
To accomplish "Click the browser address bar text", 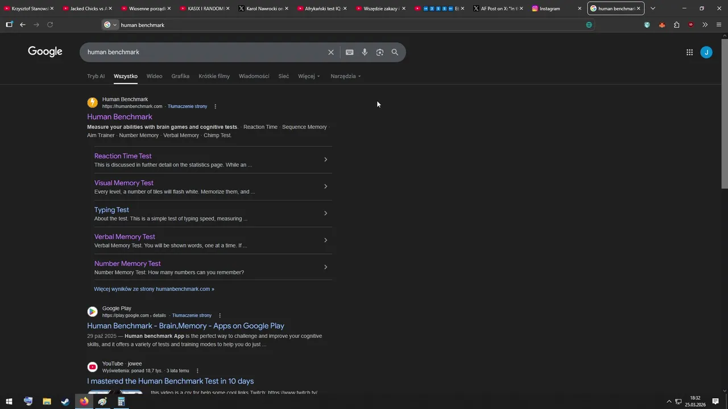I will pyautogui.click(x=143, y=25).
